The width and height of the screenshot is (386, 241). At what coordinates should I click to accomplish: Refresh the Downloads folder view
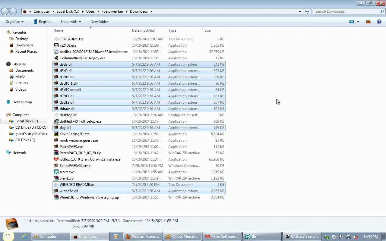coord(307,11)
